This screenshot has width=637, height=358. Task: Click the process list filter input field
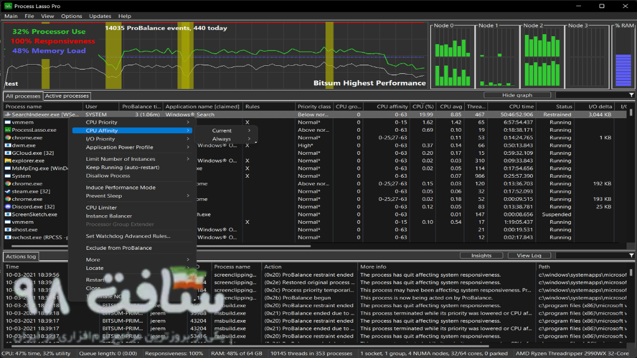tap(592, 95)
